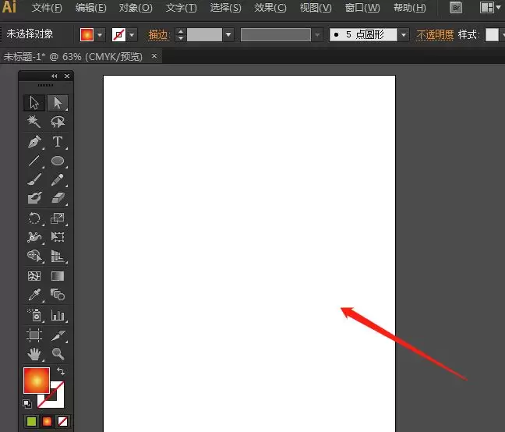Select the Pen tool
The image size is (505, 432).
[x=34, y=141]
